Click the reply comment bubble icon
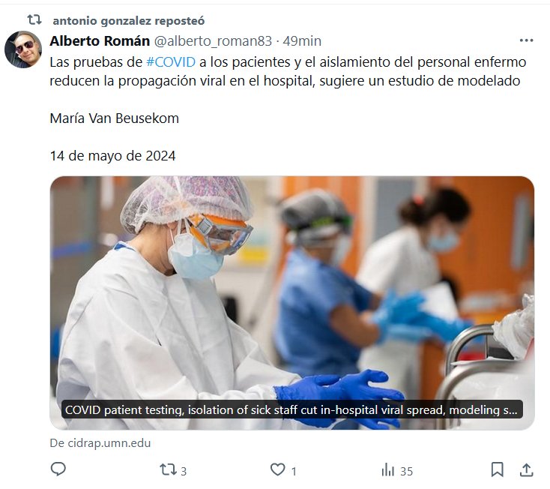The width and height of the screenshot is (550, 489). 58,469
